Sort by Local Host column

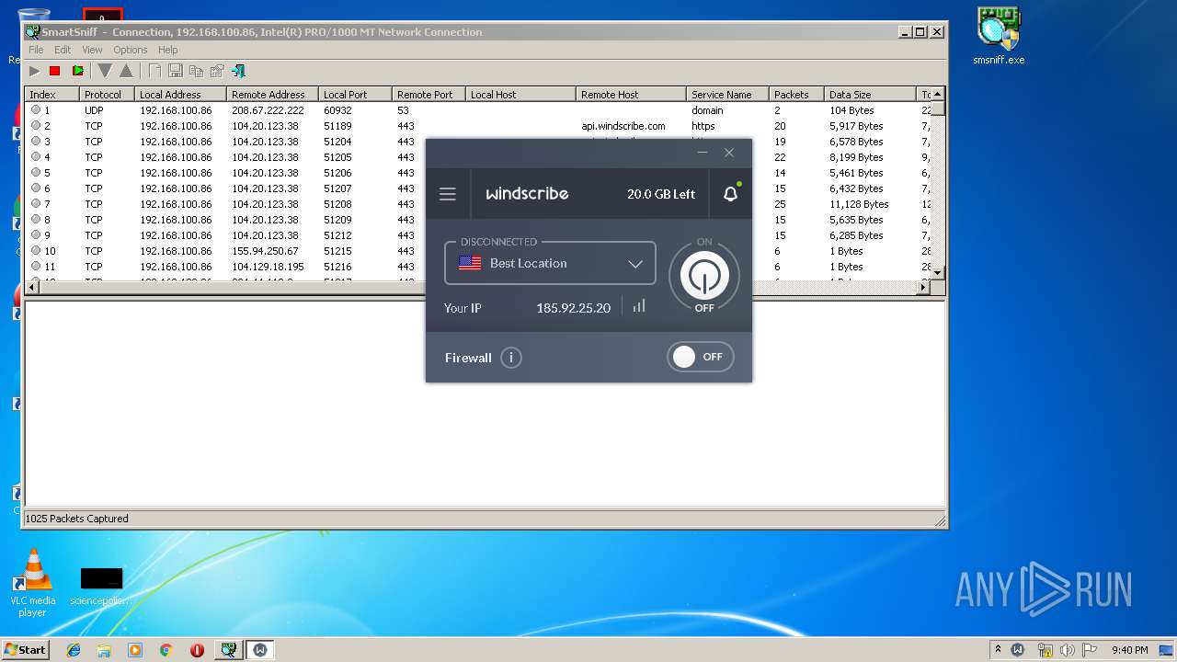point(520,94)
